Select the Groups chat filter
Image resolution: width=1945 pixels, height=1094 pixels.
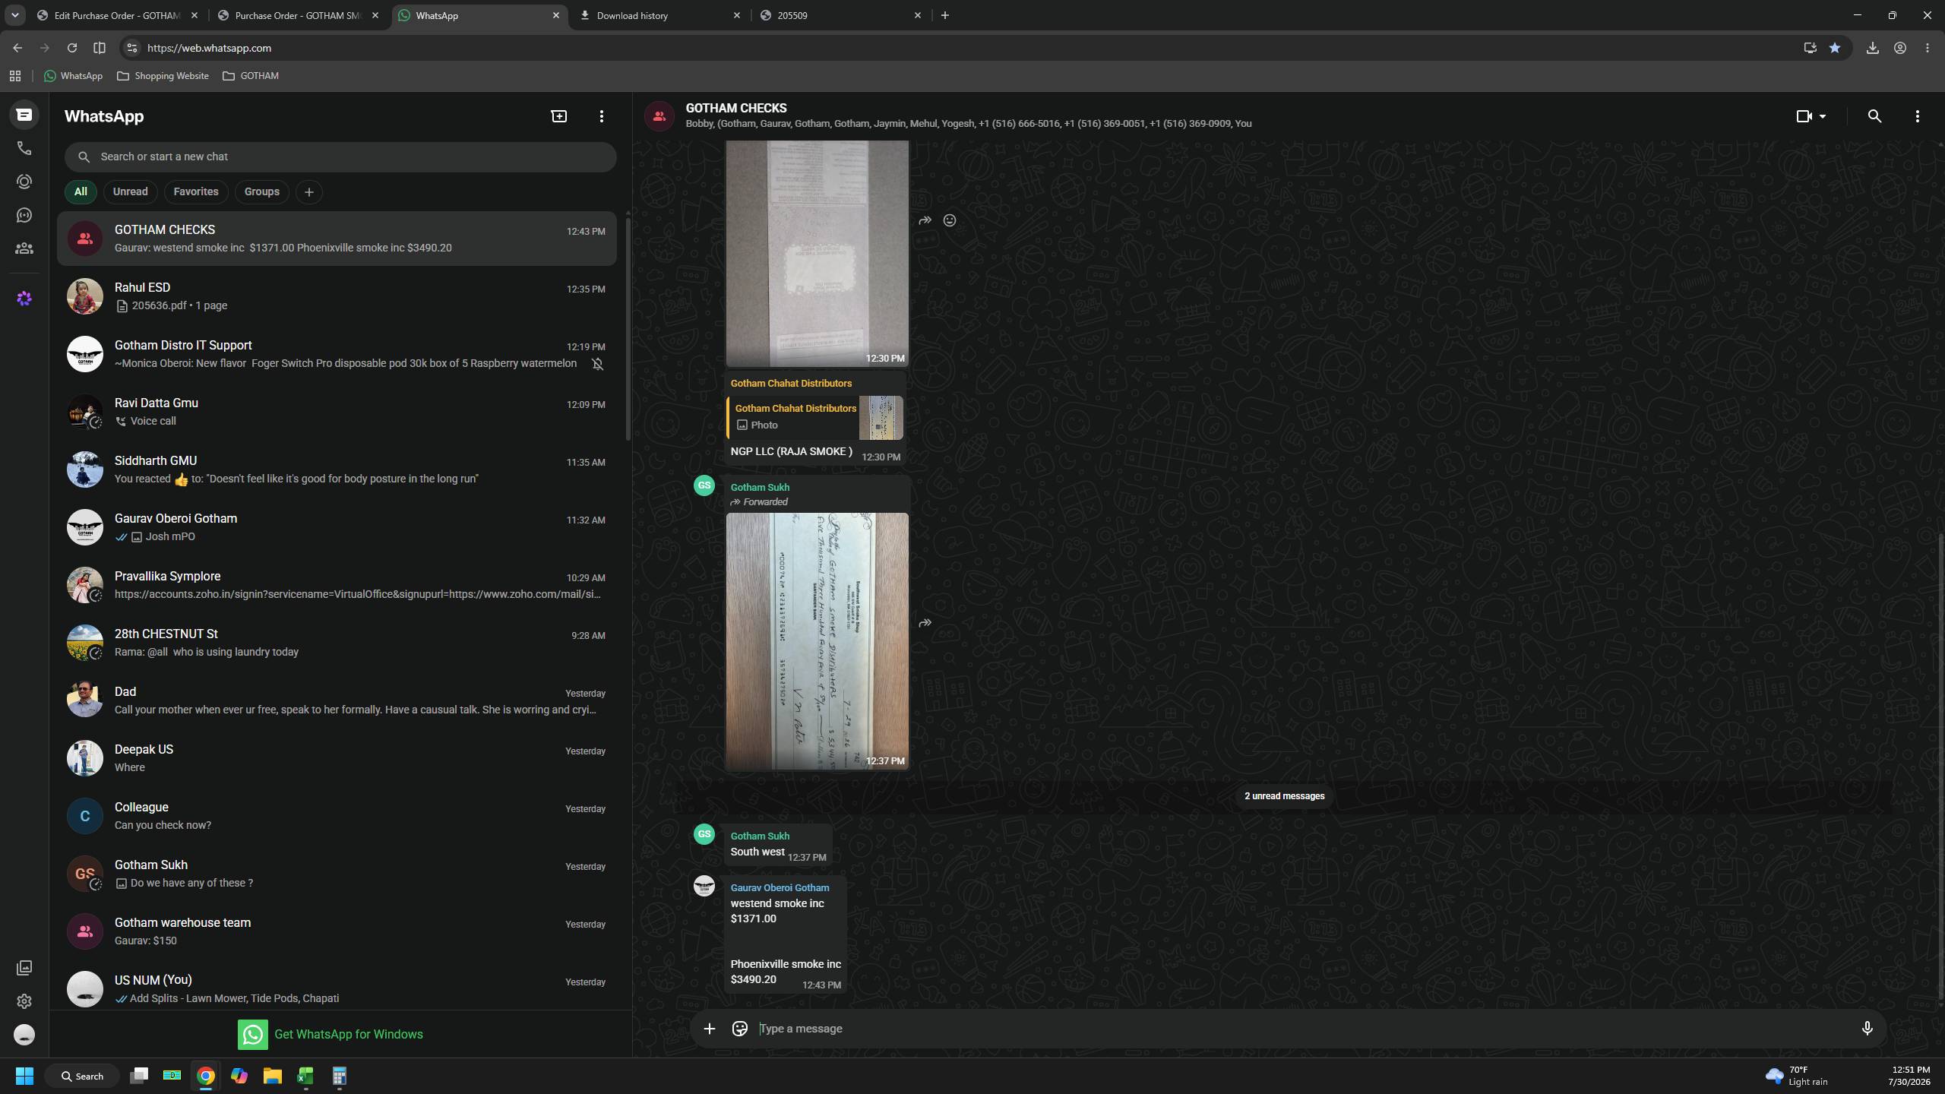tap(261, 191)
